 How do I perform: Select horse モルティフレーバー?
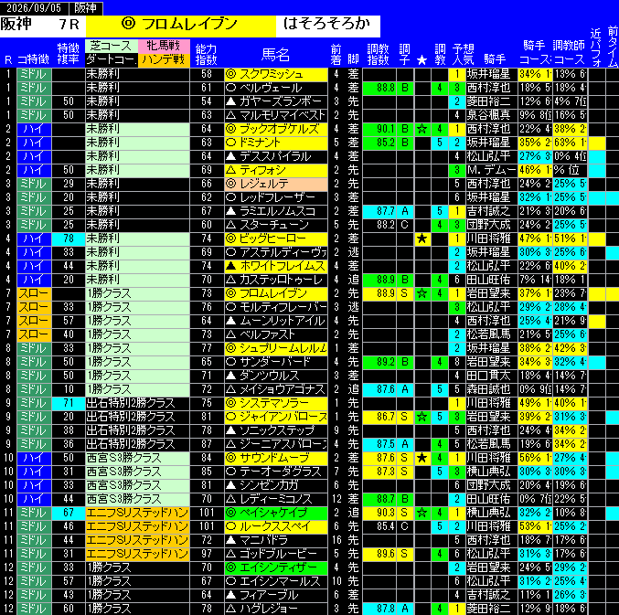(x=276, y=307)
